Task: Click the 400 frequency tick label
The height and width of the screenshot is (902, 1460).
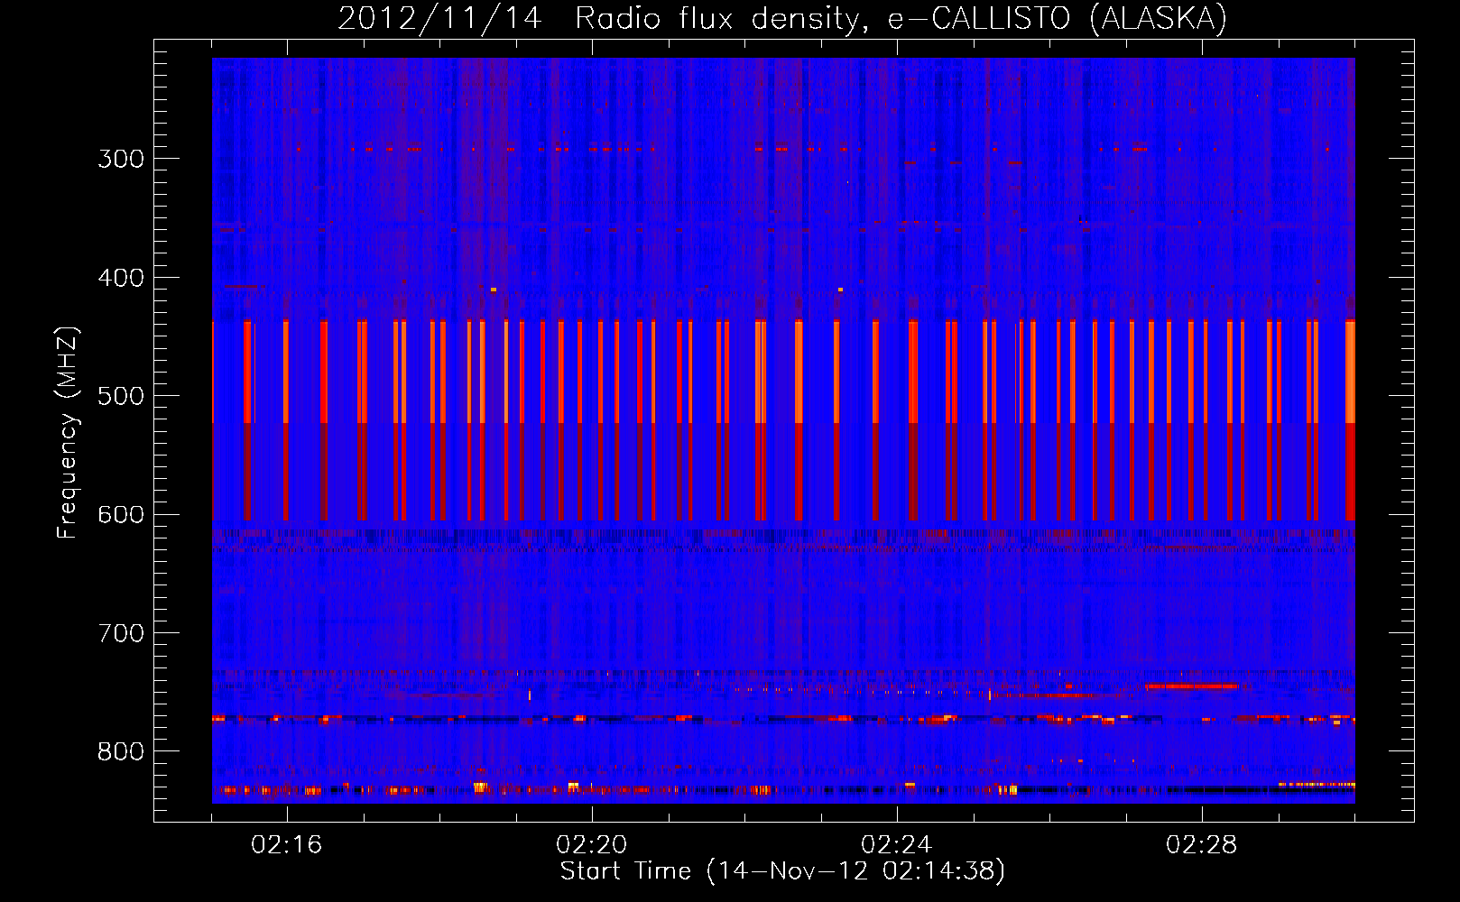Action: coord(121,278)
